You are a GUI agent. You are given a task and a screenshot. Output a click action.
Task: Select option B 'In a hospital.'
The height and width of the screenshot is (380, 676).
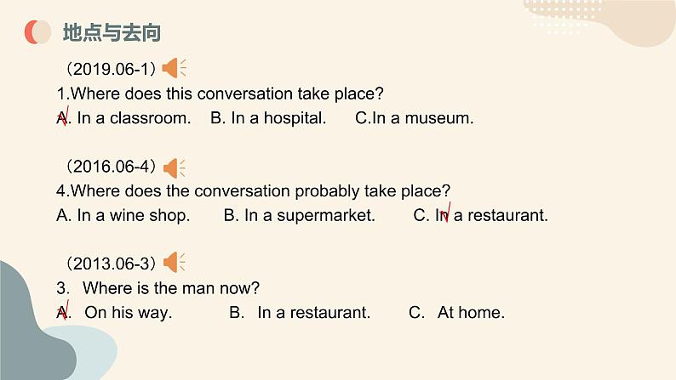pos(268,118)
